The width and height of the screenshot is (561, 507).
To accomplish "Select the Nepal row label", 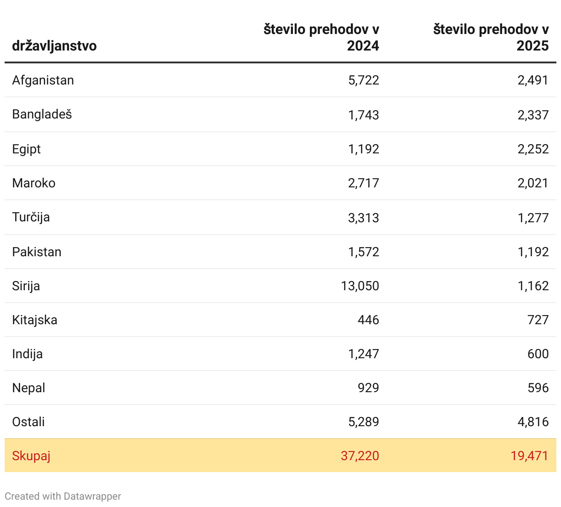I will click(x=29, y=388).
